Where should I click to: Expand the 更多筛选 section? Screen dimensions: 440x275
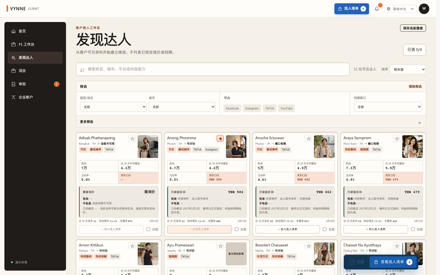251,122
